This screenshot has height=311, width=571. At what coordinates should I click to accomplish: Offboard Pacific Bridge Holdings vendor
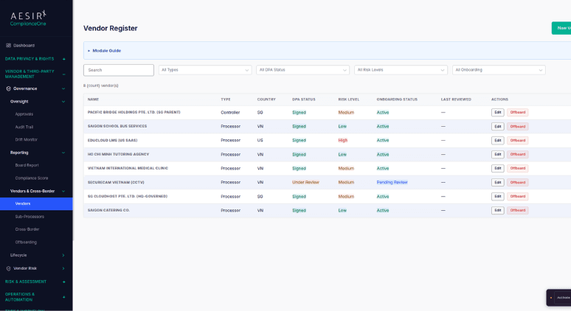[x=517, y=113]
